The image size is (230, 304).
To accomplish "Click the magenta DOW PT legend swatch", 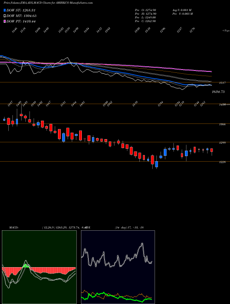I will pyautogui.click(x=5, y=21).
